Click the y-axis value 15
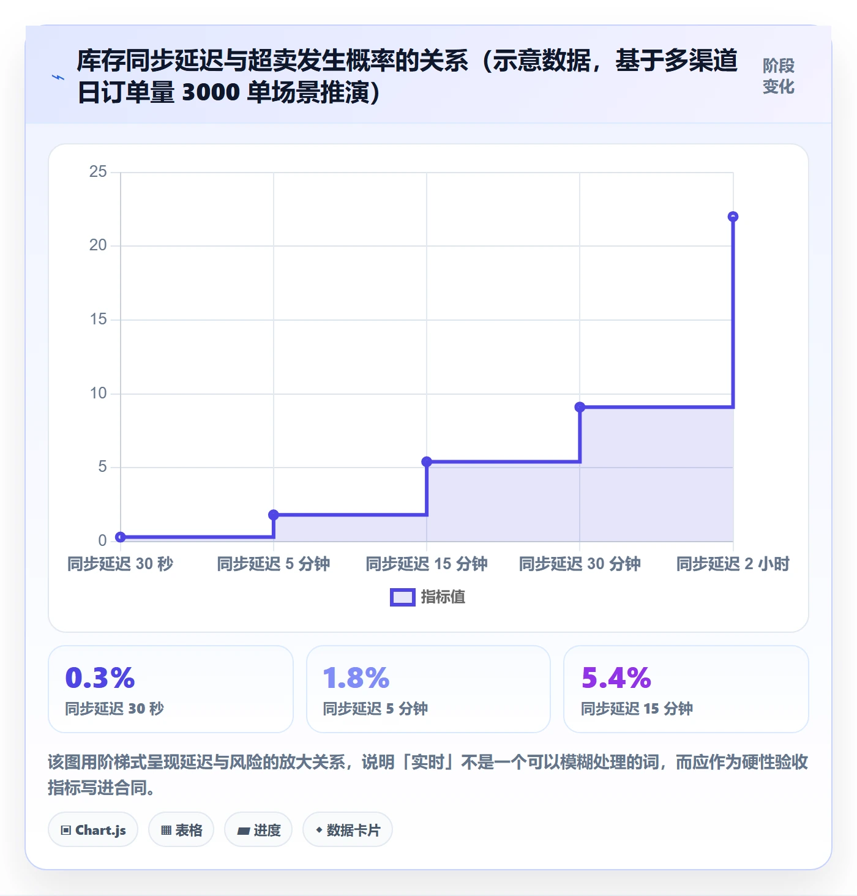Viewport: 857px width, 896px height. [98, 319]
